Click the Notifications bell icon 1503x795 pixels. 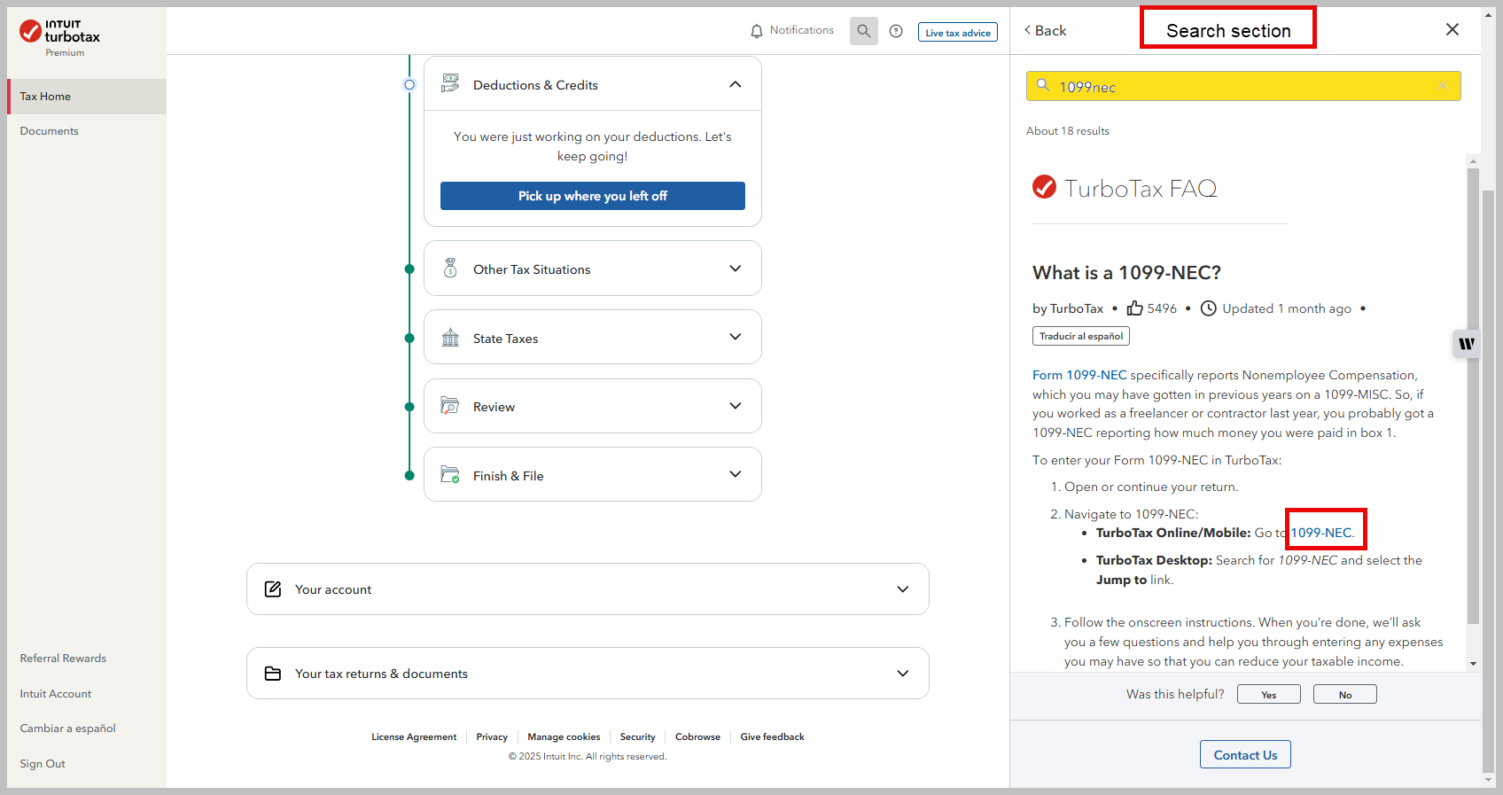pos(756,31)
